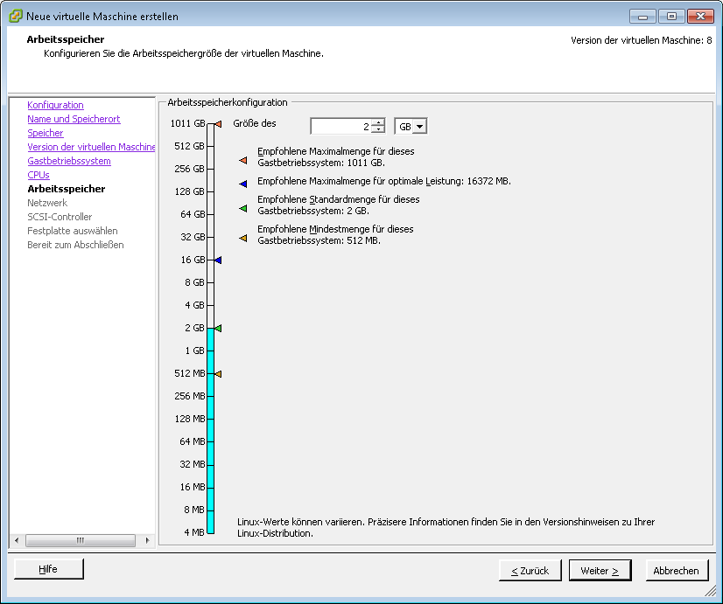Increase memory size with the up spinner arrow
The height and width of the screenshot is (604, 723).
[378, 122]
